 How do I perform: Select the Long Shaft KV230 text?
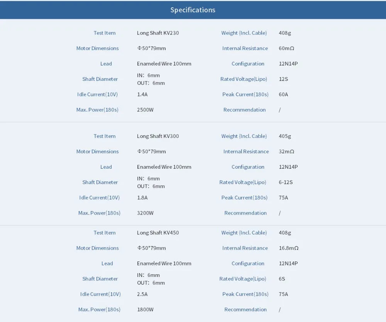158,33
